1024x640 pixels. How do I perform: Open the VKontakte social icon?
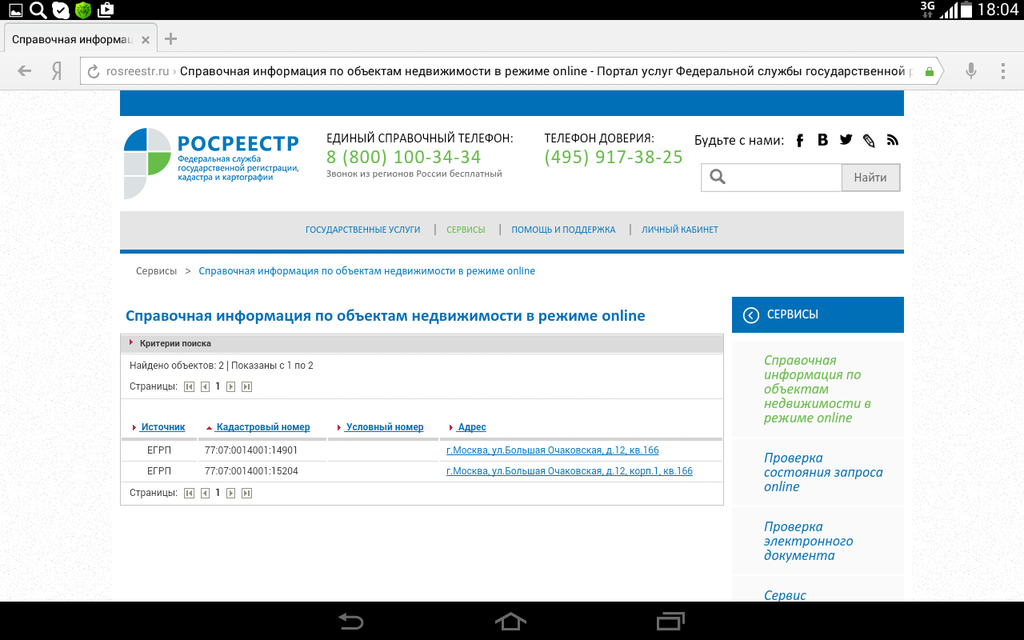click(822, 140)
